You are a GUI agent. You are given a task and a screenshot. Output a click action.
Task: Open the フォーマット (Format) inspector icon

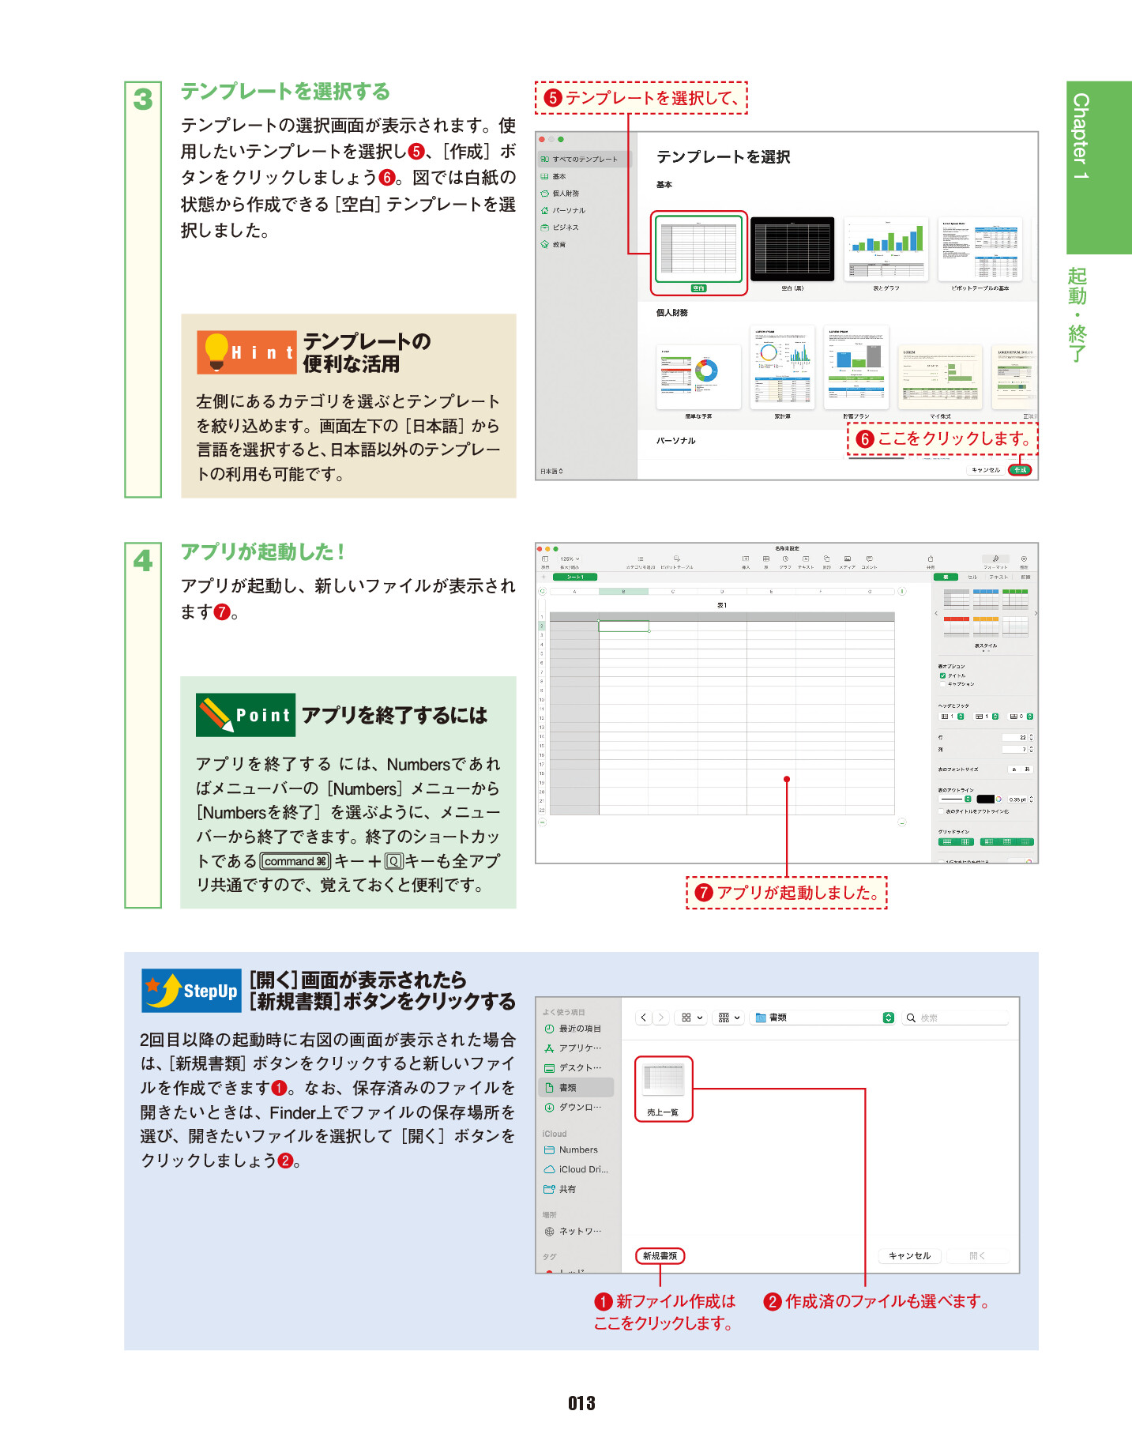pyautogui.click(x=995, y=560)
